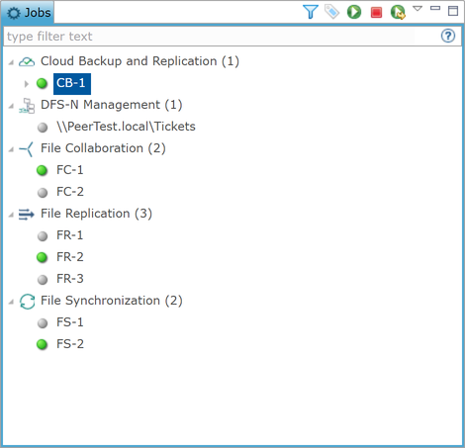Click the tag icon in Jobs toolbar
Screen dimensions: 465x448
tap(331, 12)
